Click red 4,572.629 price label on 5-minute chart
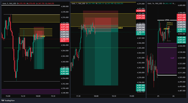Viewport: 188px width, 103px height. coord(65,25)
